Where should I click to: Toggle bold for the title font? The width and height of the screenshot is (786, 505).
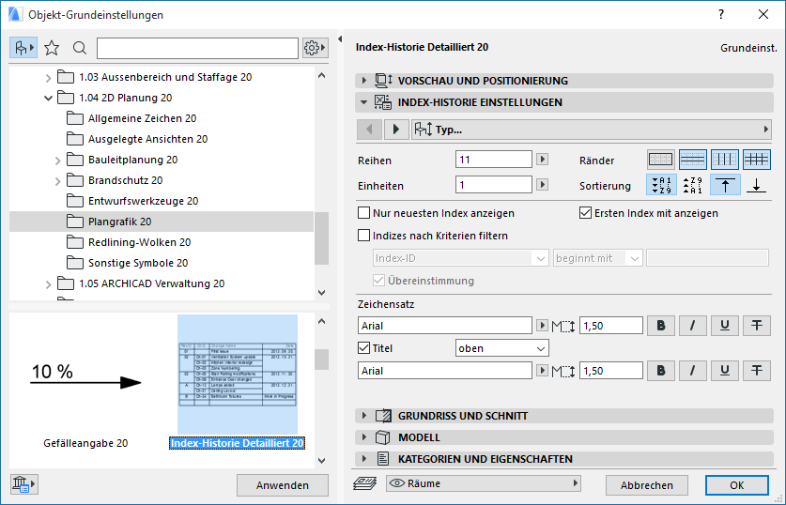661,371
